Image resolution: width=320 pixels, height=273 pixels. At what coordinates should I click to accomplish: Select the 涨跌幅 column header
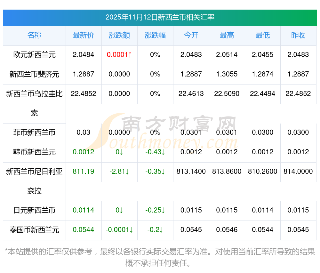155,35
